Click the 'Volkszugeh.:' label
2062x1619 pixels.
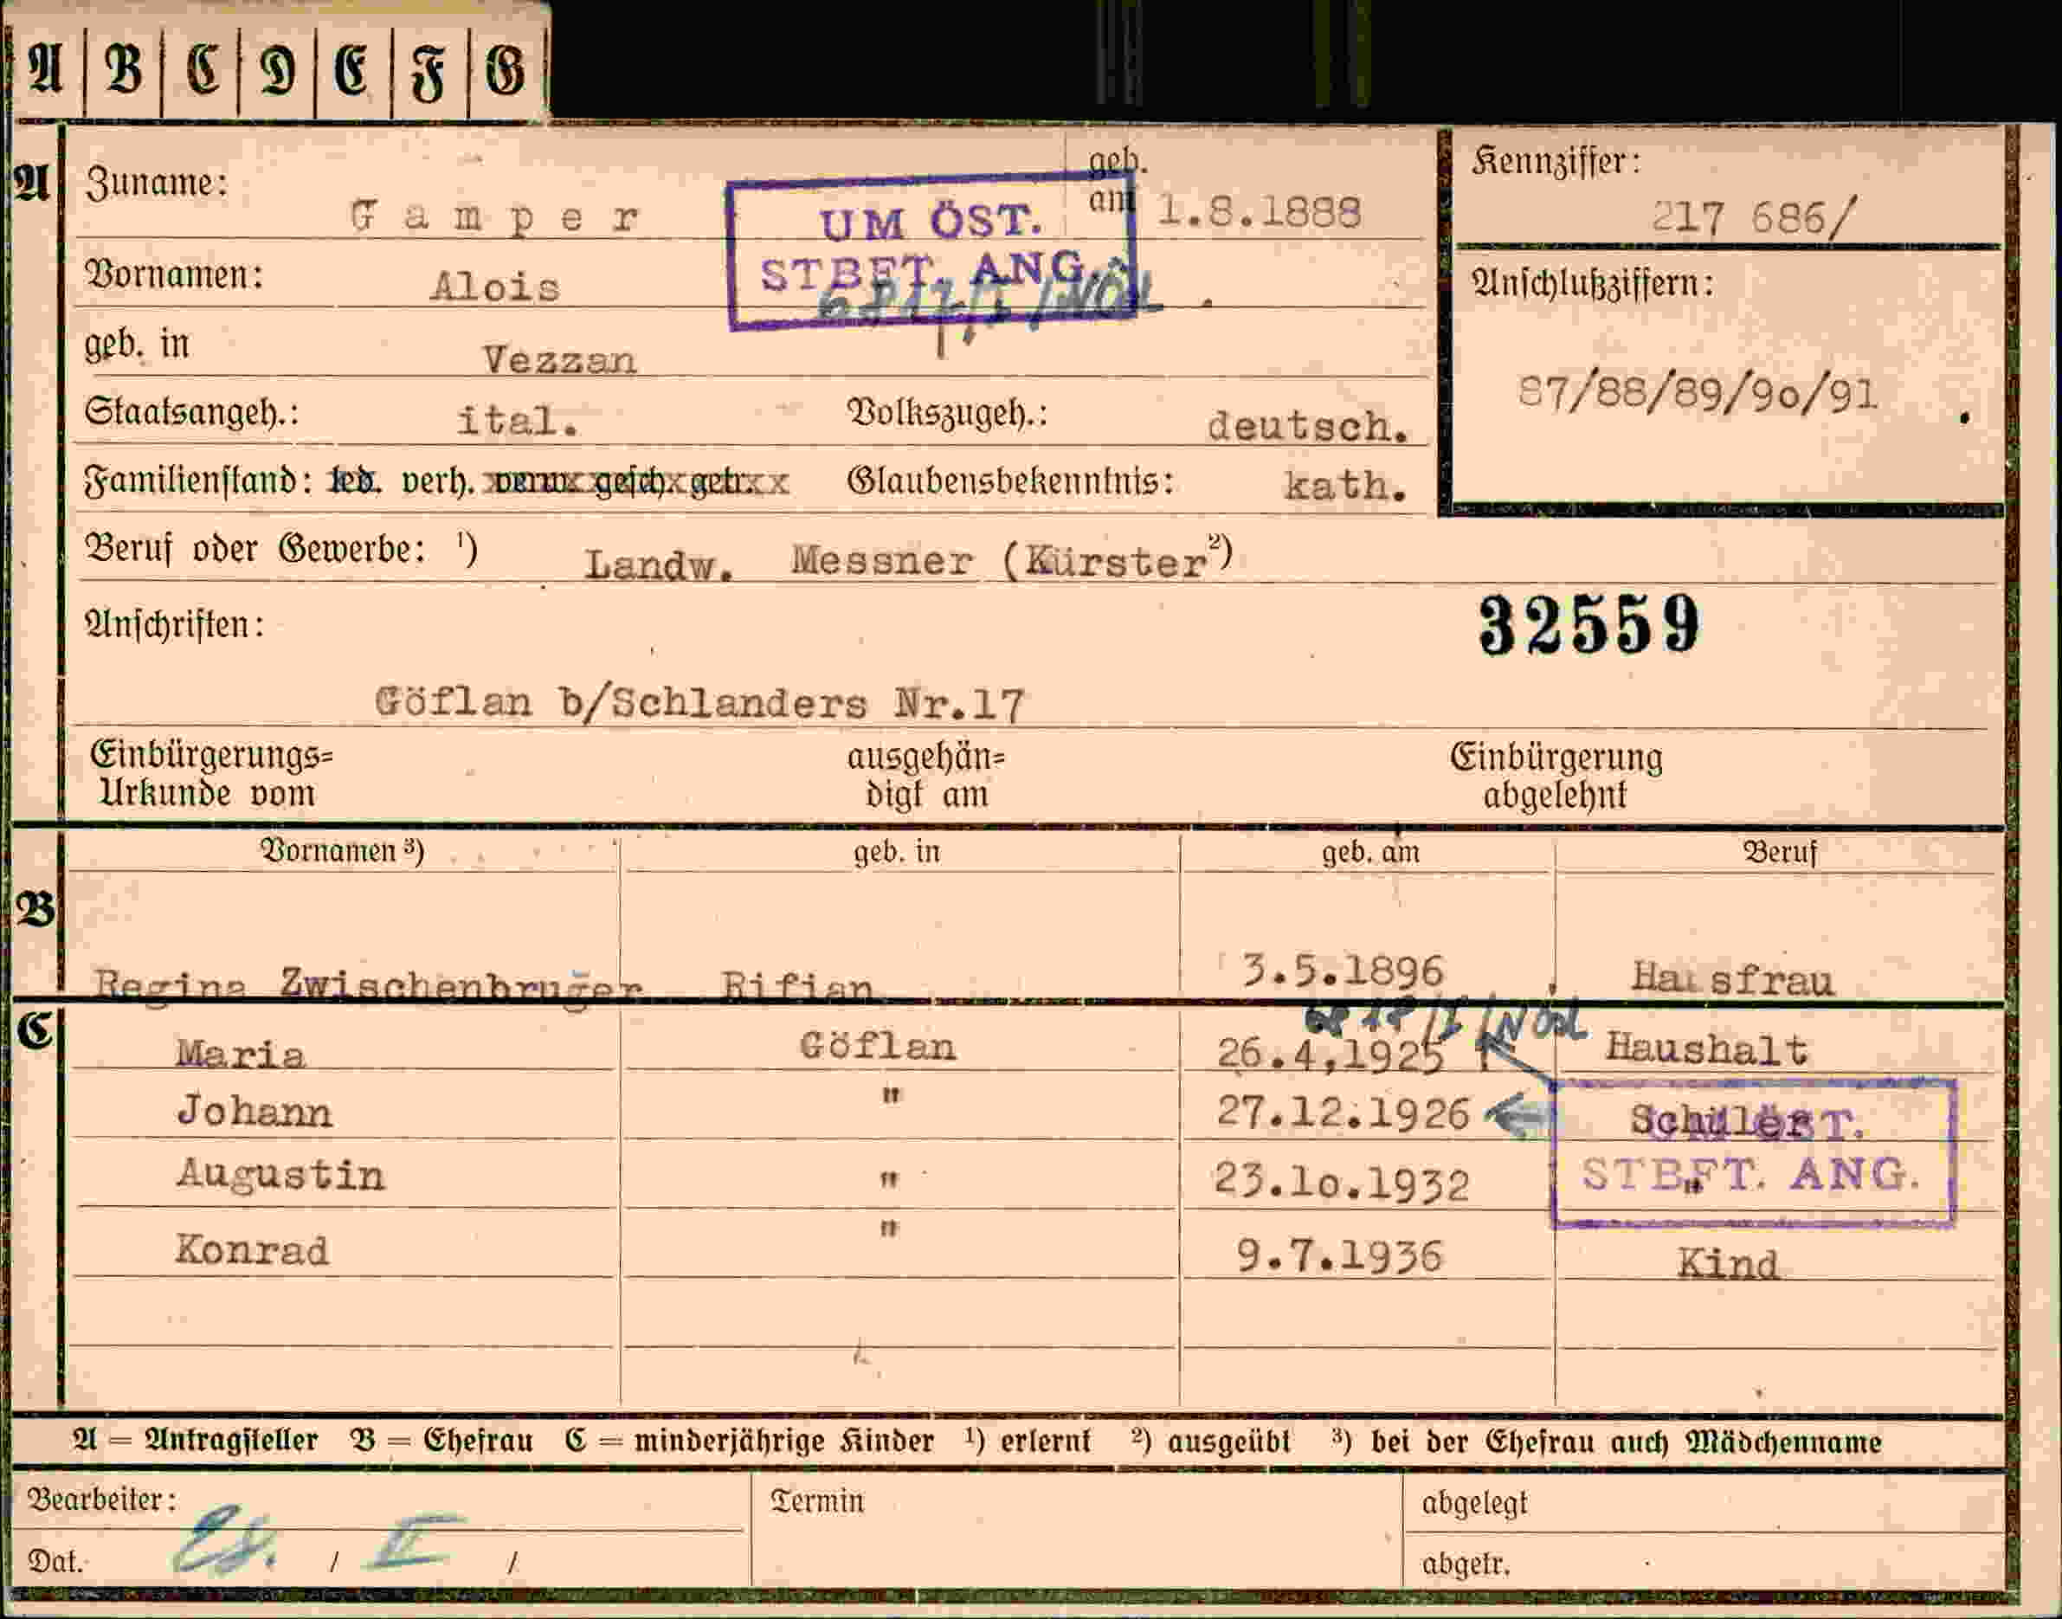tap(947, 413)
